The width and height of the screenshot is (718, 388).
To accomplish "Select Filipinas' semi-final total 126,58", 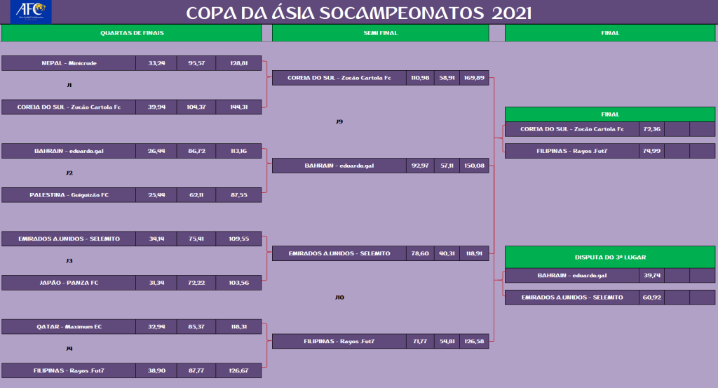I will [474, 342].
